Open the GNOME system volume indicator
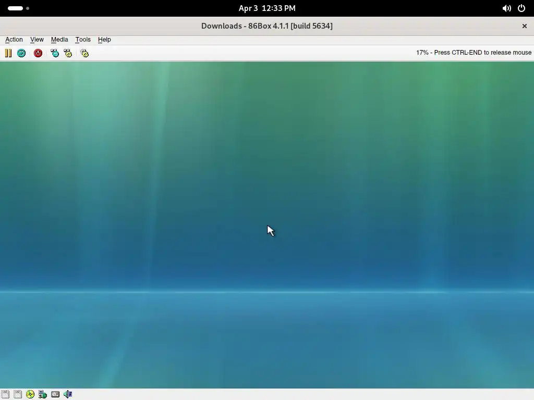Viewport: 534px width, 400px height. [507, 8]
